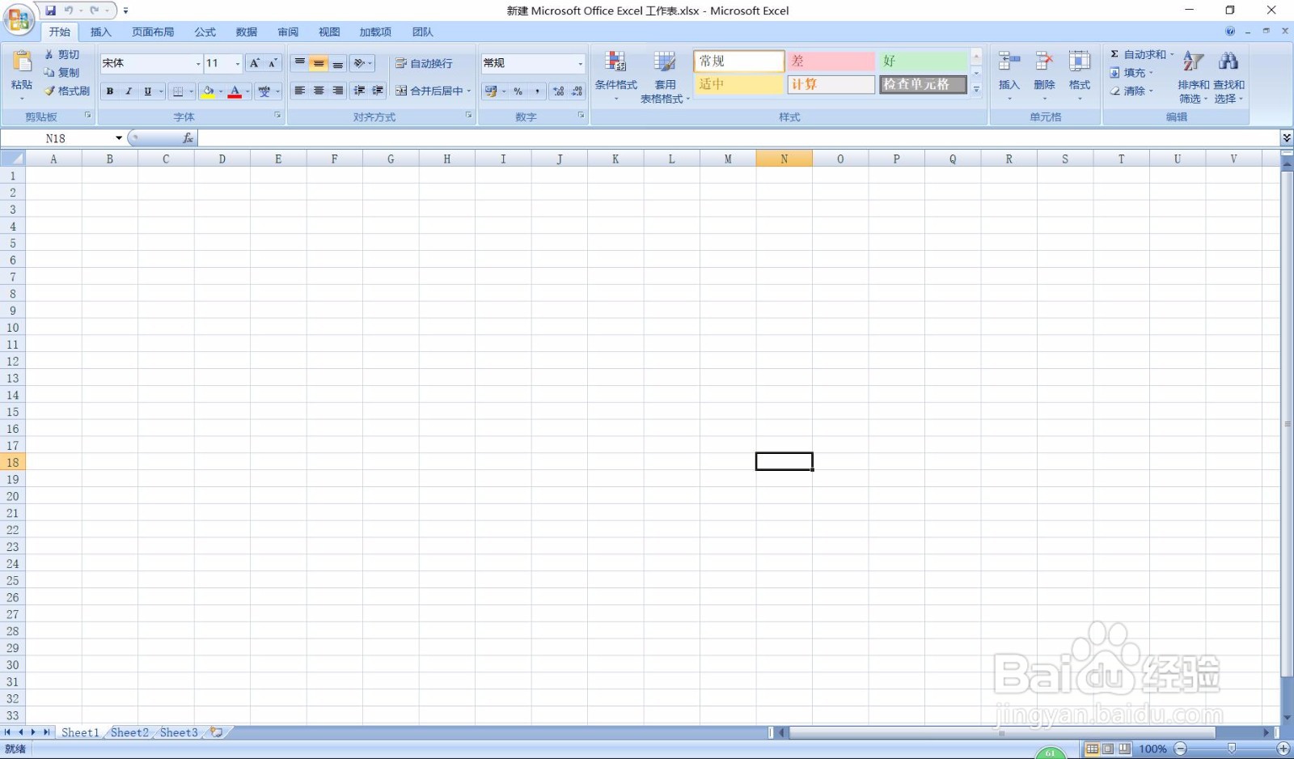Increase decimal places
Viewport: 1294px width, 759px height.
[x=559, y=91]
